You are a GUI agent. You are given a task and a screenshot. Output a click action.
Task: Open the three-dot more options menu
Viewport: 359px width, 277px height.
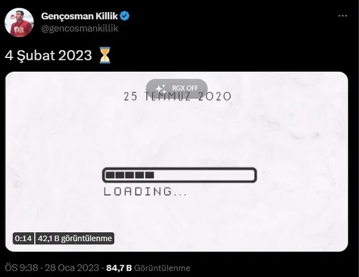point(342,16)
